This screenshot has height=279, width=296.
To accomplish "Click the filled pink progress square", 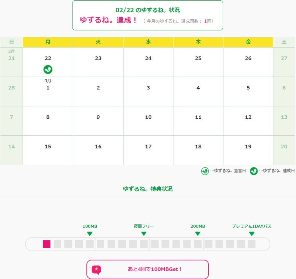I will (46, 244).
